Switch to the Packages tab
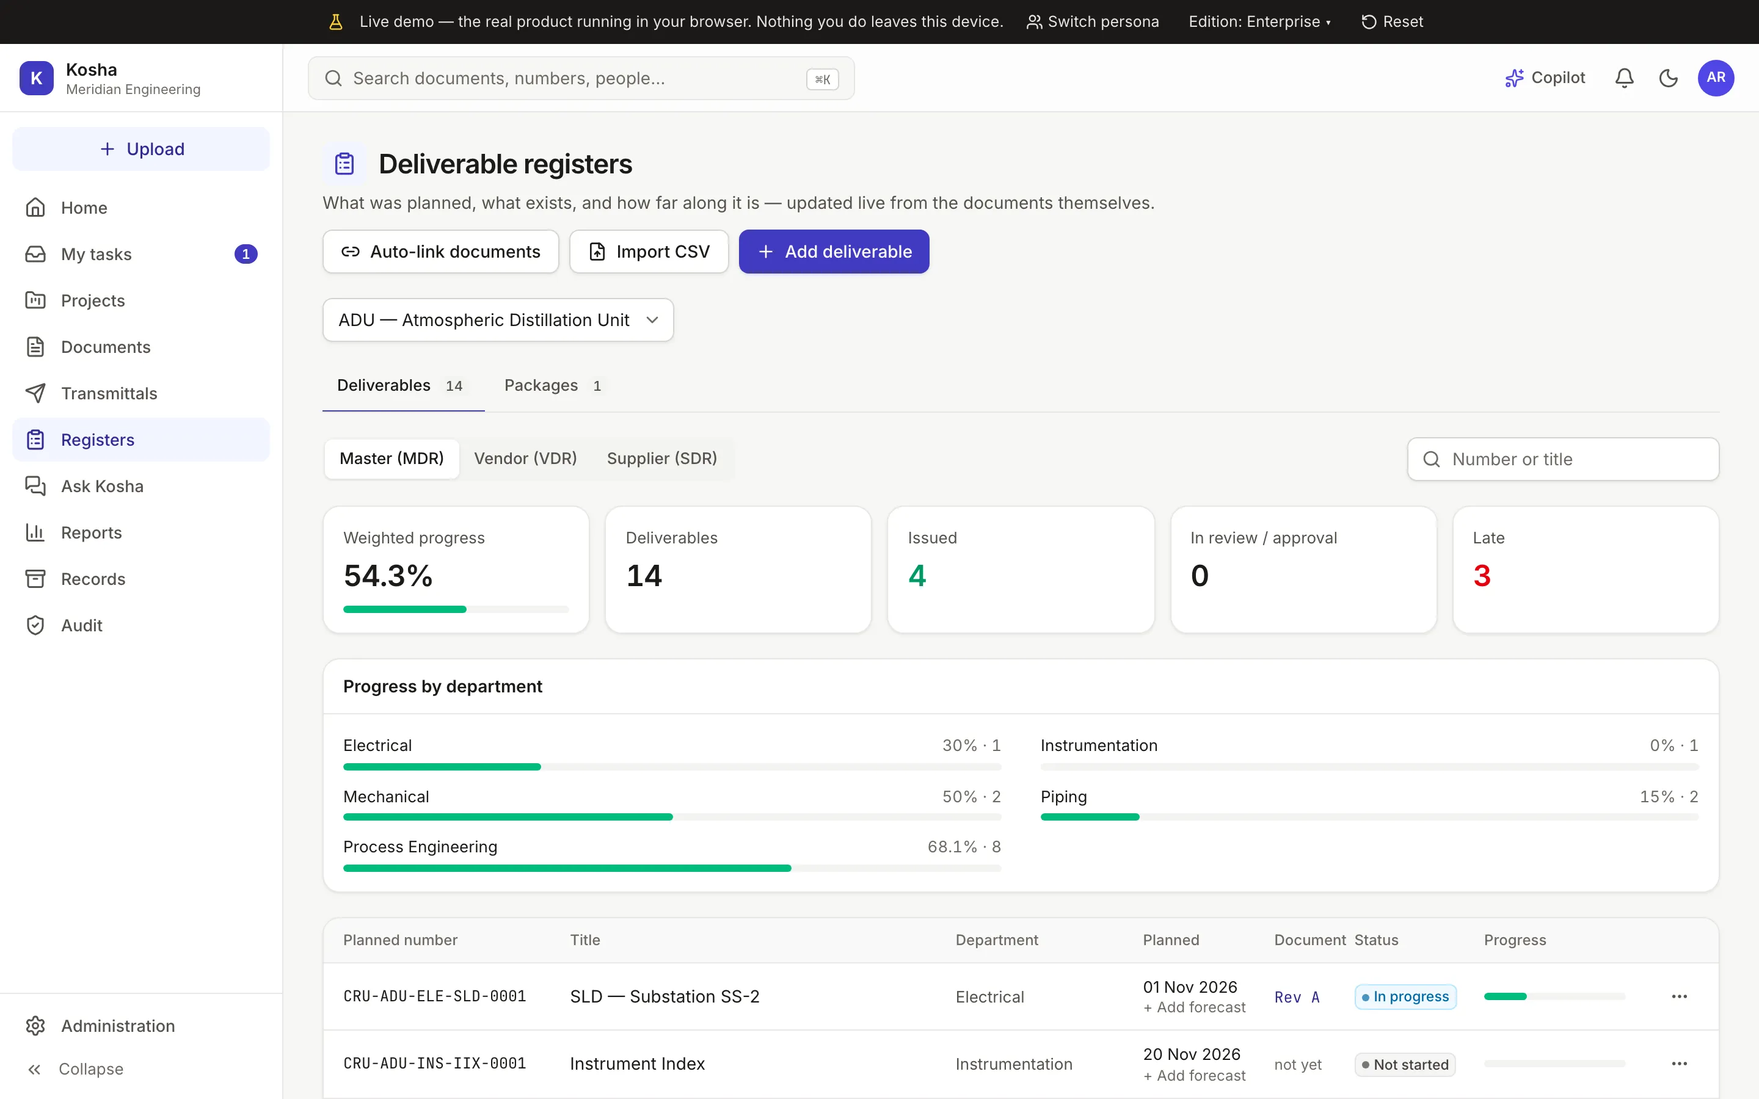The height and width of the screenshot is (1099, 1759). [x=553, y=385]
